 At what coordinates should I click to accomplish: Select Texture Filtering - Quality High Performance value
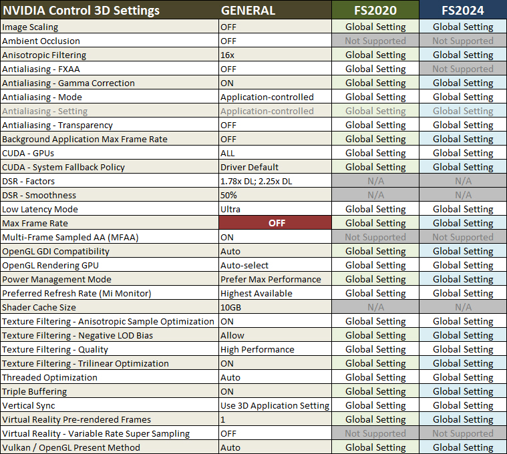click(x=257, y=349)
